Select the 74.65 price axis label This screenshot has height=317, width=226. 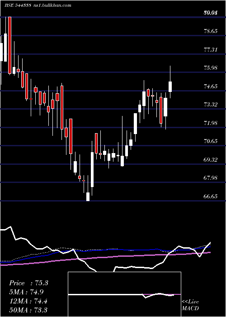click(x=211, y=86)
